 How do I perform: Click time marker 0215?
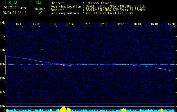click(x=87, y=24)
